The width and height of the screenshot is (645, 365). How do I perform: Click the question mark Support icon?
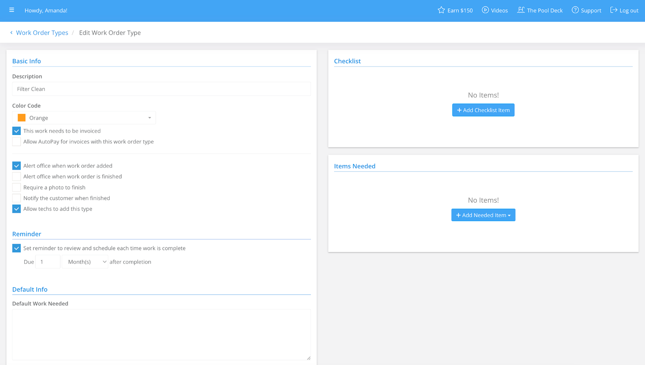coord(575,10)
